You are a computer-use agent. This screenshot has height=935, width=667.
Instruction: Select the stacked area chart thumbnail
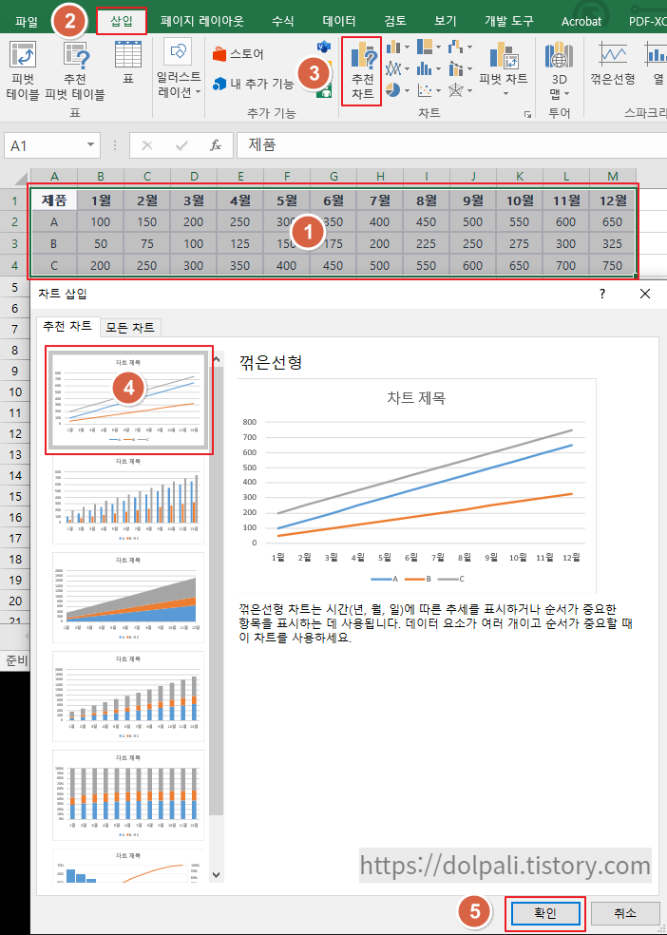pos(128,598)
